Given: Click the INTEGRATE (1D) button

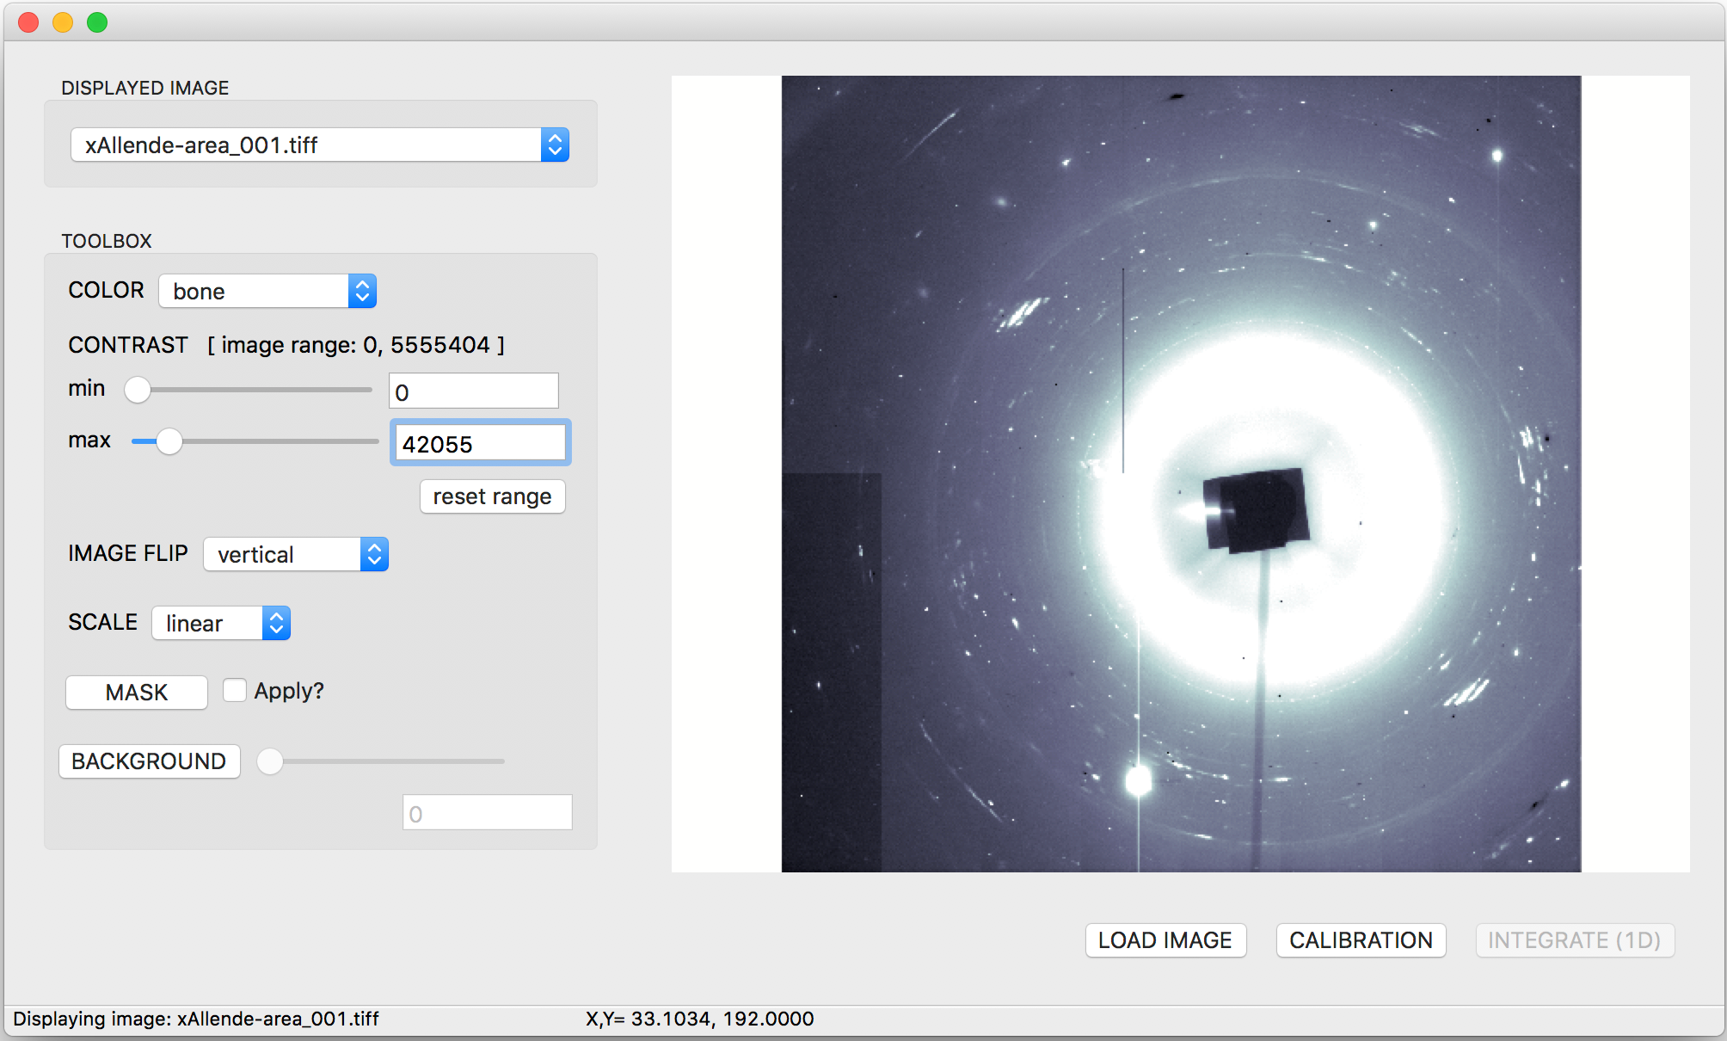Looking at the screenshot, I should tap(1574, 939).
